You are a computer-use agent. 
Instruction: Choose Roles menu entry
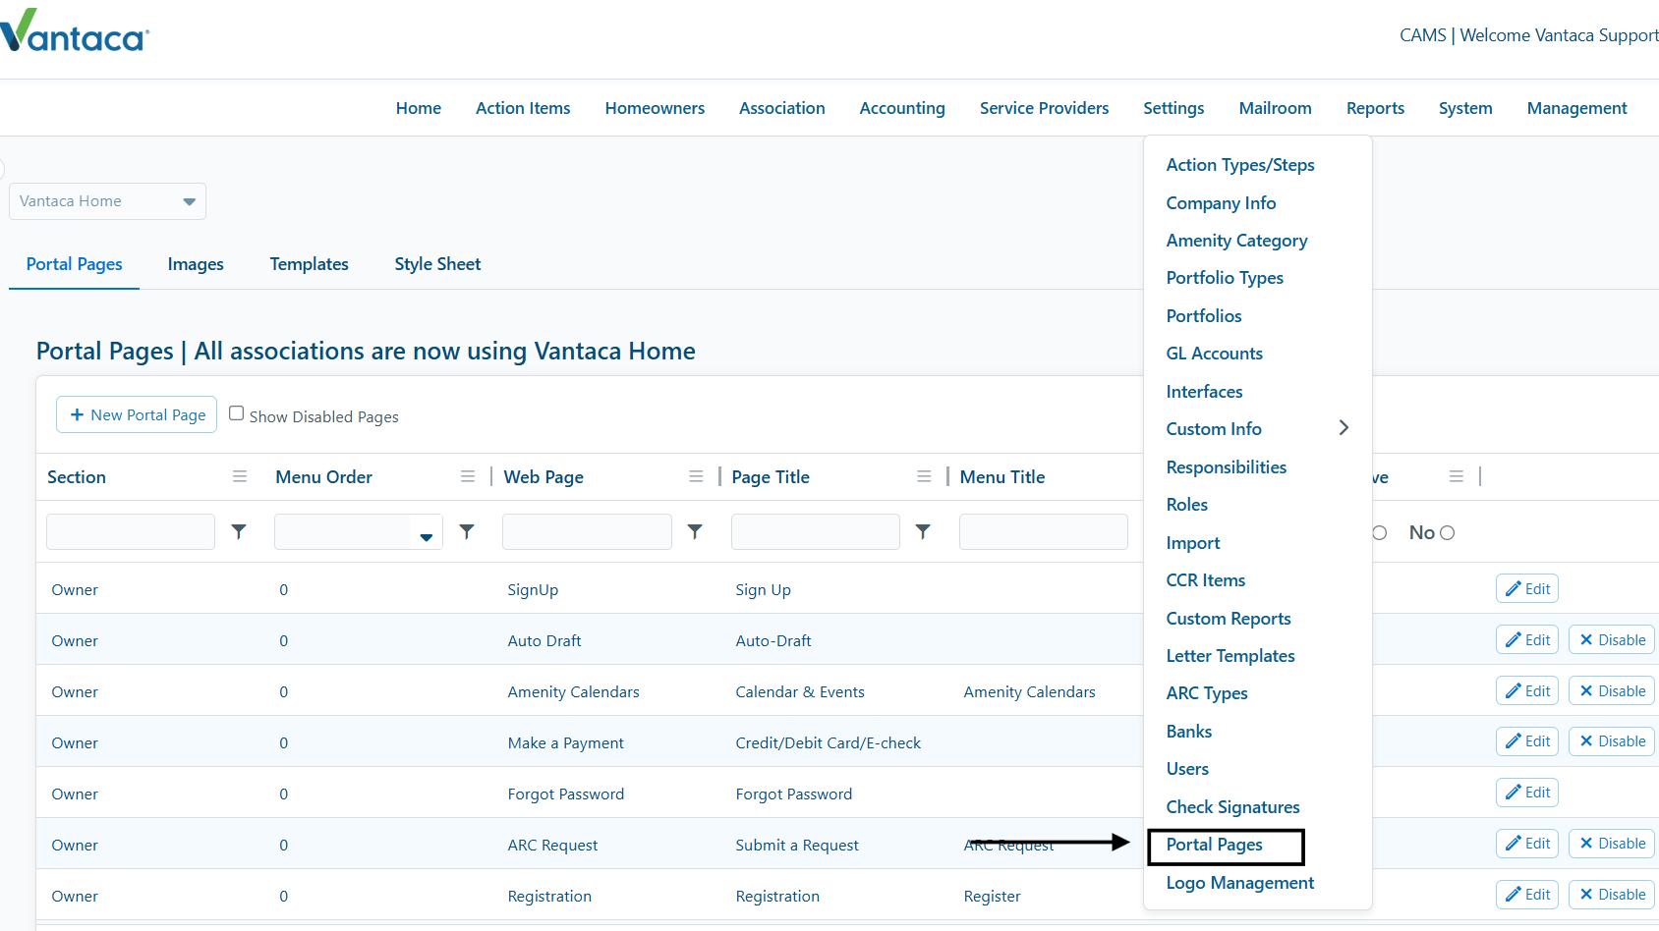tap(1186, 505)
